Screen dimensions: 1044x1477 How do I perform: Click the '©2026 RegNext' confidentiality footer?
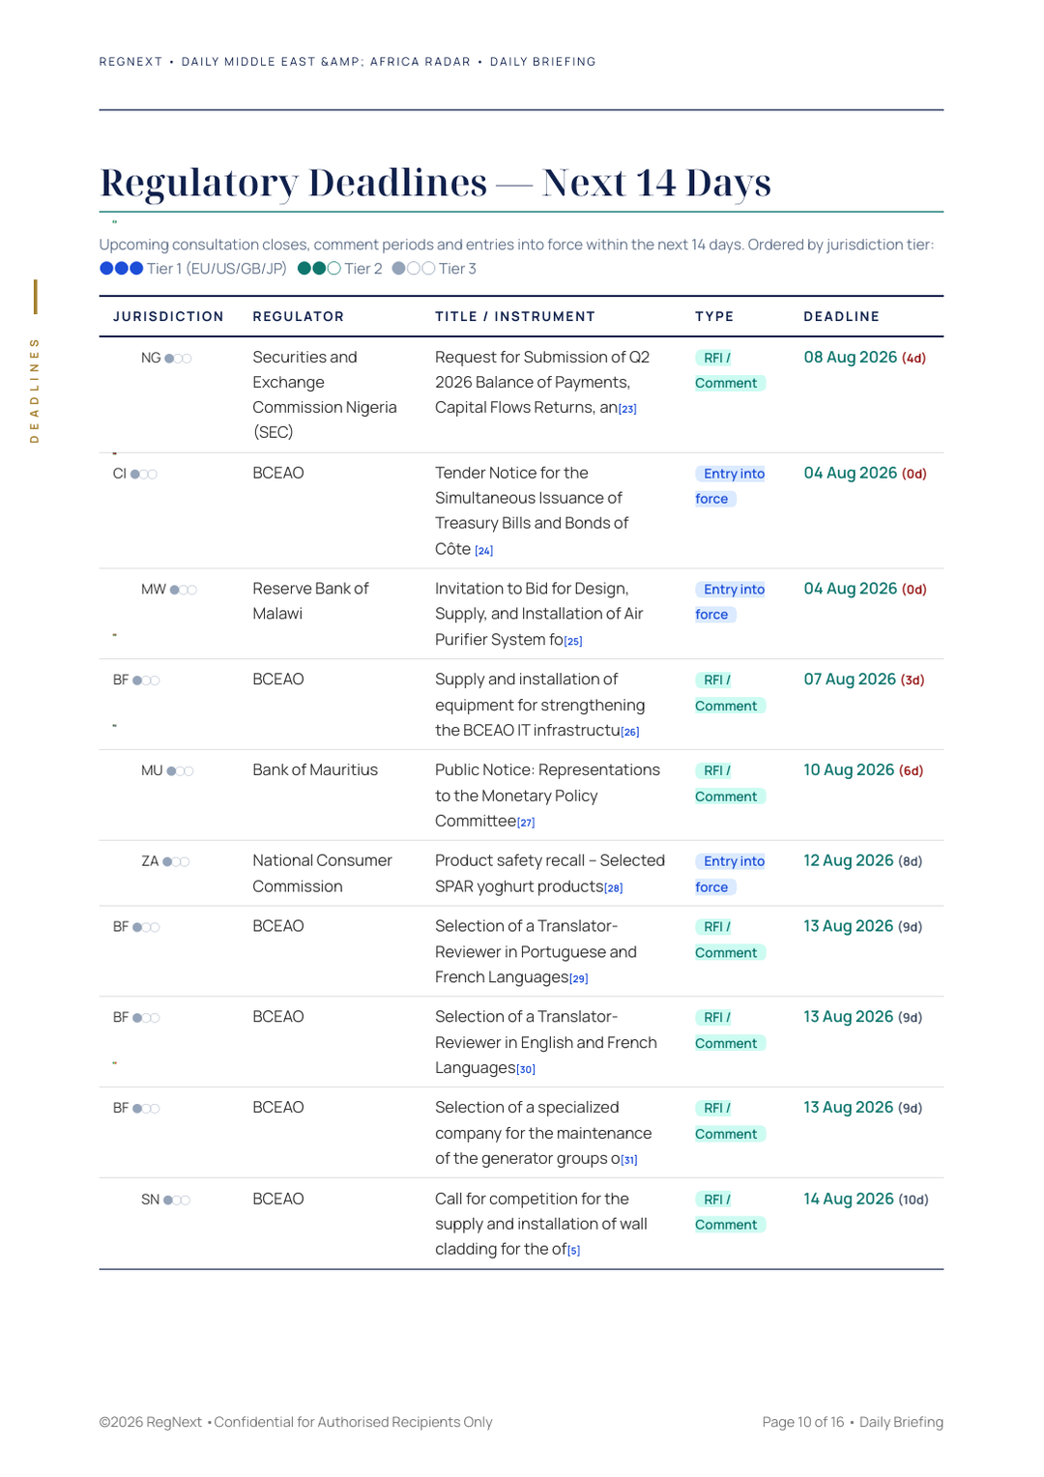[x=296, y=1423]
